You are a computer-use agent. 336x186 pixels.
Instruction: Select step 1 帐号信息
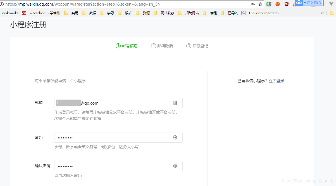(127, 46)
